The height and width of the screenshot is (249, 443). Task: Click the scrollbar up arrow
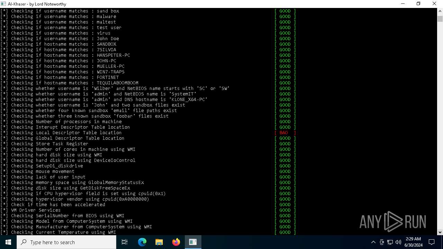click(440, 11)
